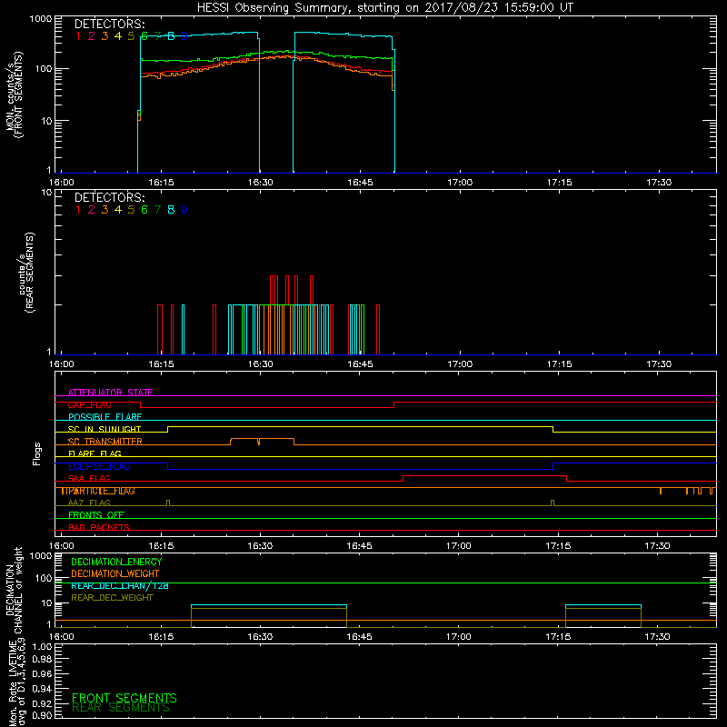Pick yellow detector 4 in rear segments legend
Image resolution: width=727 pixels, height=727 pixels.
(118, 210)
